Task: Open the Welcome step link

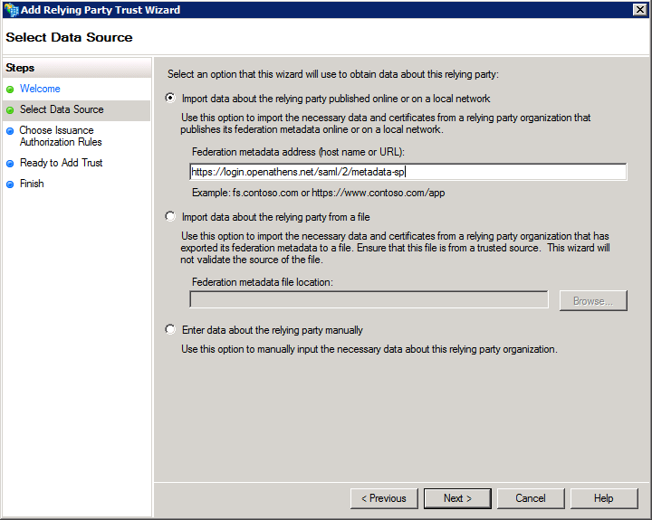Action: tap(40, 89)
